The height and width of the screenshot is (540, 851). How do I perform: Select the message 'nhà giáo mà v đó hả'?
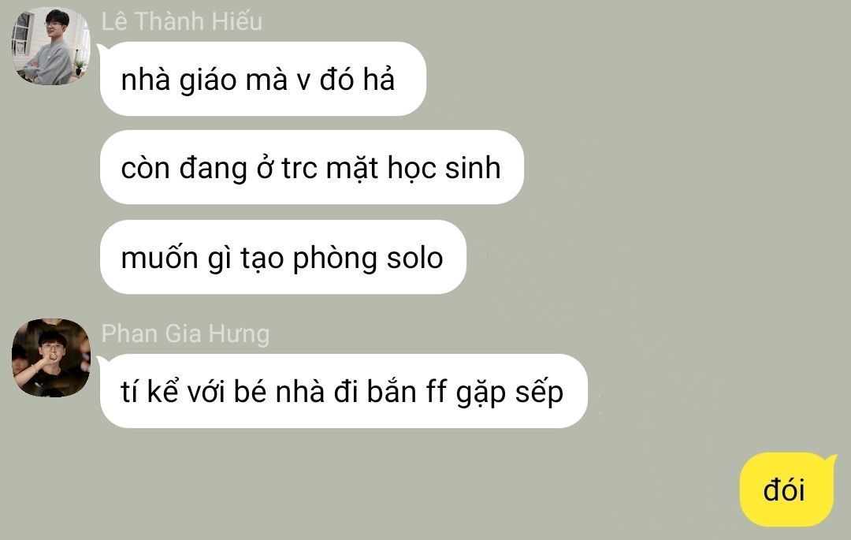pos(262,79)
